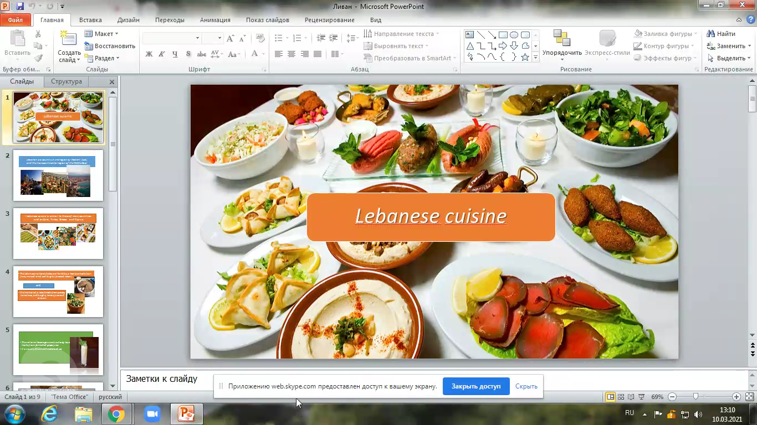Toggle bold formatting (Ж)

(149, 54)
